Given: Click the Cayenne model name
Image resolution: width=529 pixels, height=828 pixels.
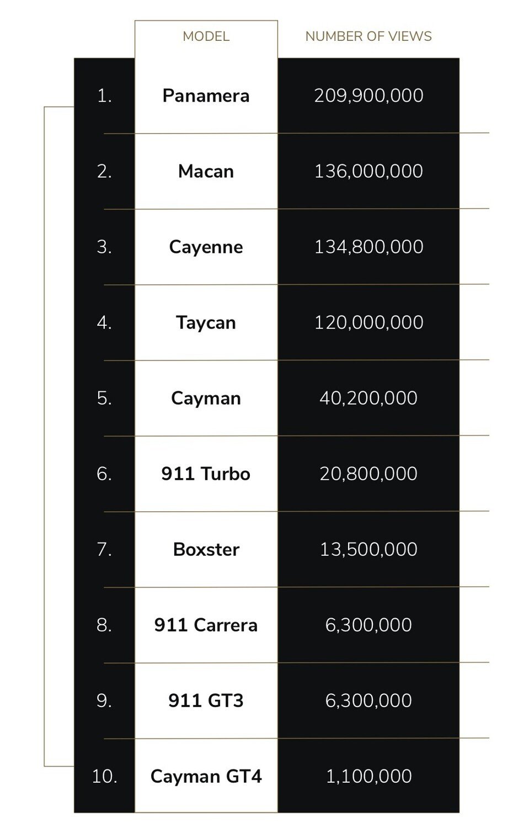Looking at the screenshot, I should point(206,247).
